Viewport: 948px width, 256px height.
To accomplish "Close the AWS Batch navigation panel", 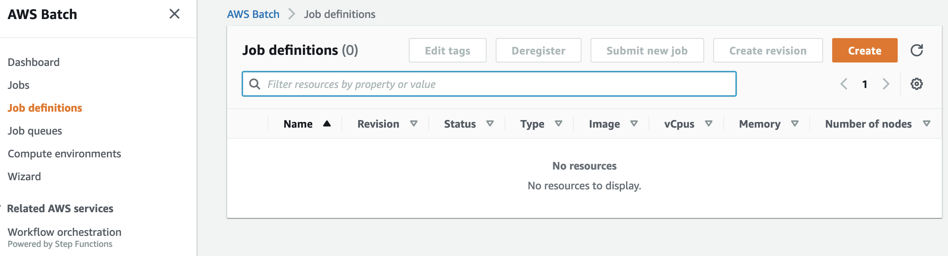I will 175,14.
